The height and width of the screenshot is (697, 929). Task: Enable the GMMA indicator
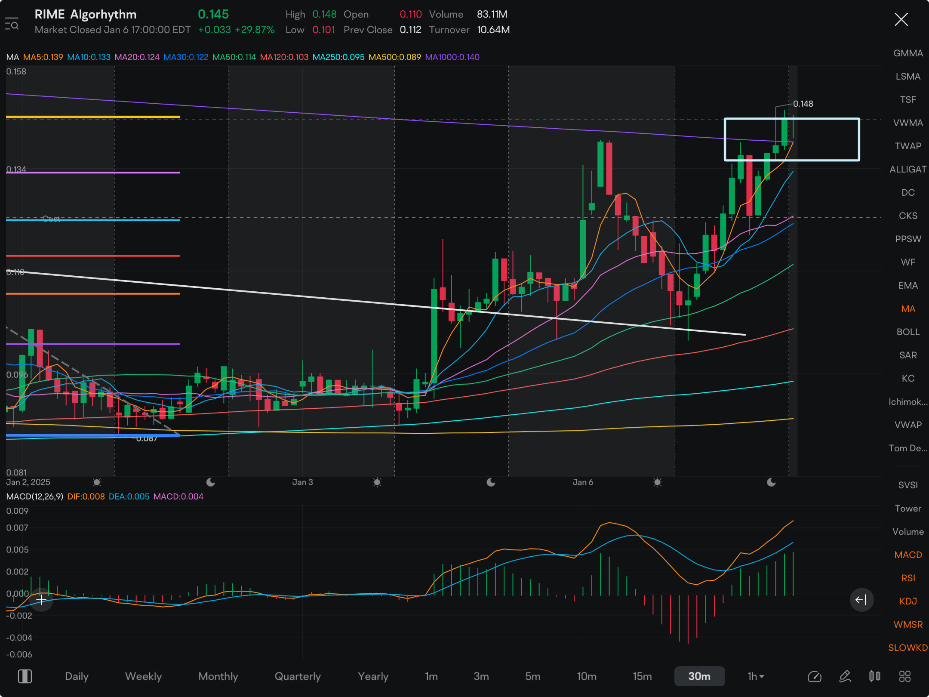[908, 53]
